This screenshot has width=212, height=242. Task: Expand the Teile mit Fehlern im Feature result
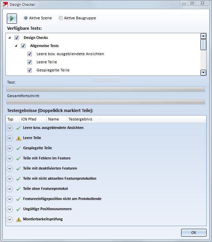pyautogui.click(x=9, y=158)
